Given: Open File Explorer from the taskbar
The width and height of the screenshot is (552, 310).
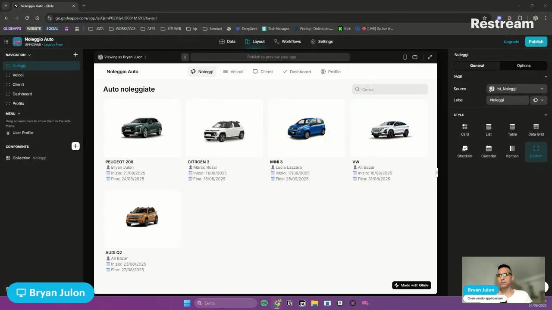Looking at the screenshot, I should (315, 303).
